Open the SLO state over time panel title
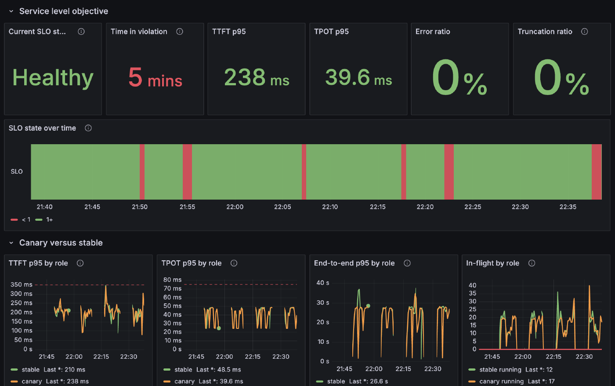This screenshot has height=386, width=615. point(42,128)
